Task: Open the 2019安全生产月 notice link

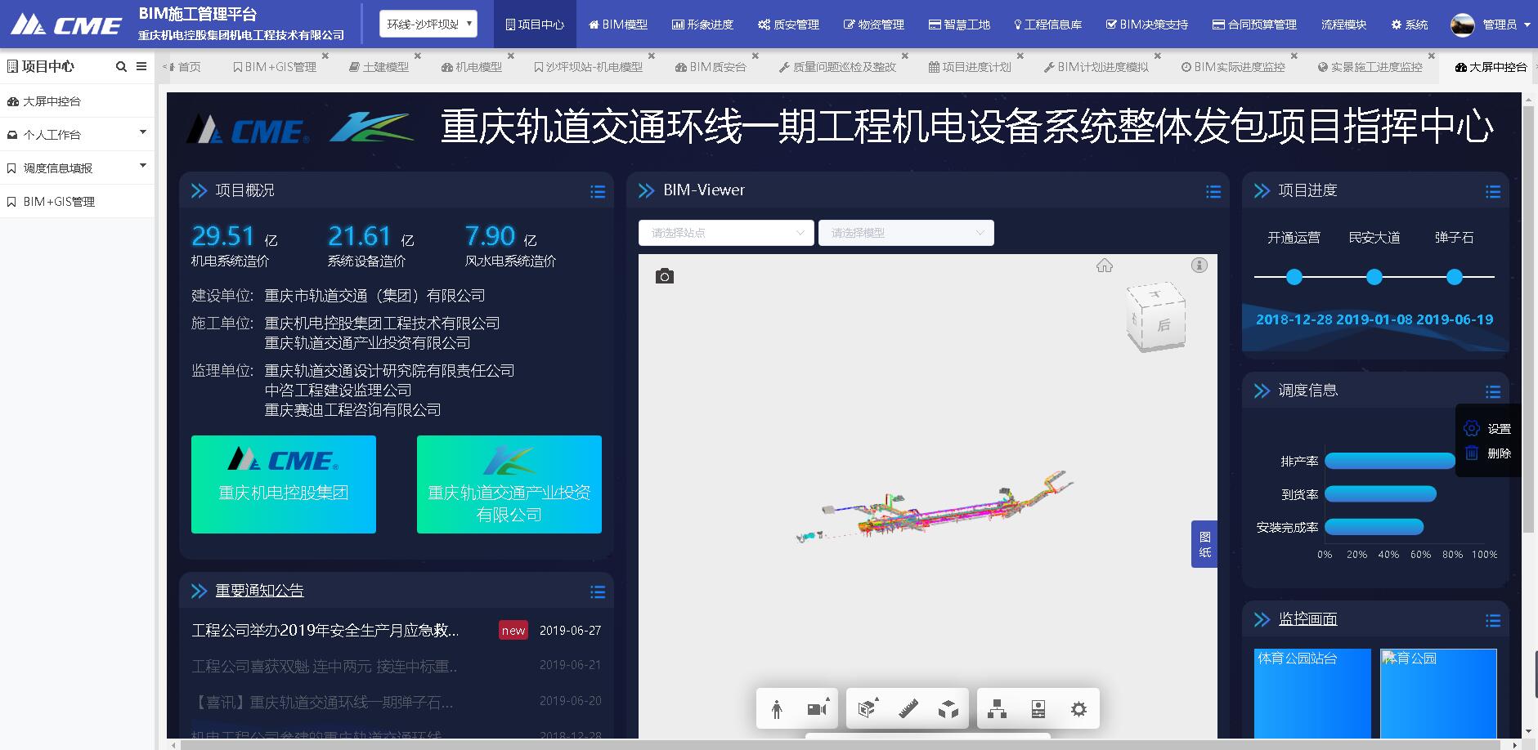Action: coord(325,631)
